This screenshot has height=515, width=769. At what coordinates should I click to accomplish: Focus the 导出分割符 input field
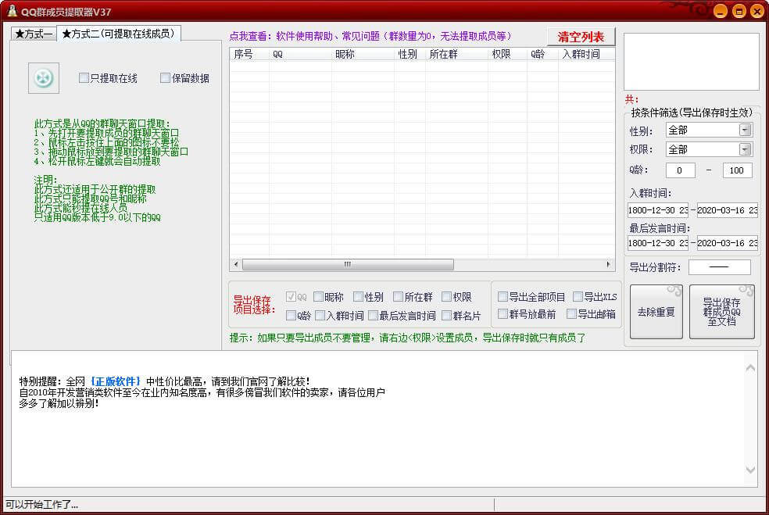point(720,267)
